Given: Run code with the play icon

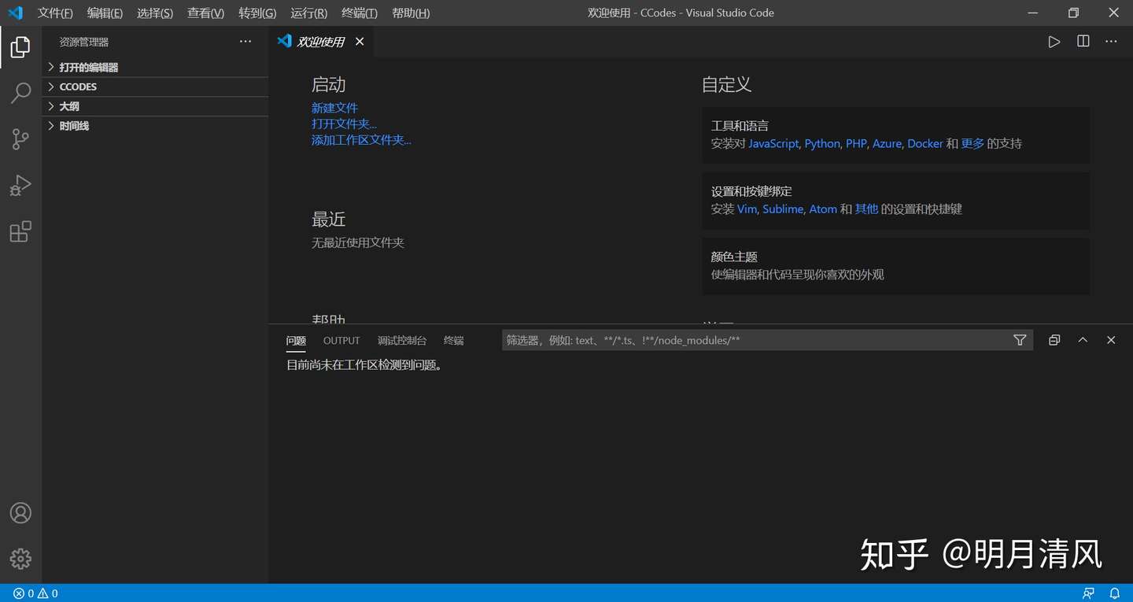Looking at the screenshot, I should [1054, 42].
